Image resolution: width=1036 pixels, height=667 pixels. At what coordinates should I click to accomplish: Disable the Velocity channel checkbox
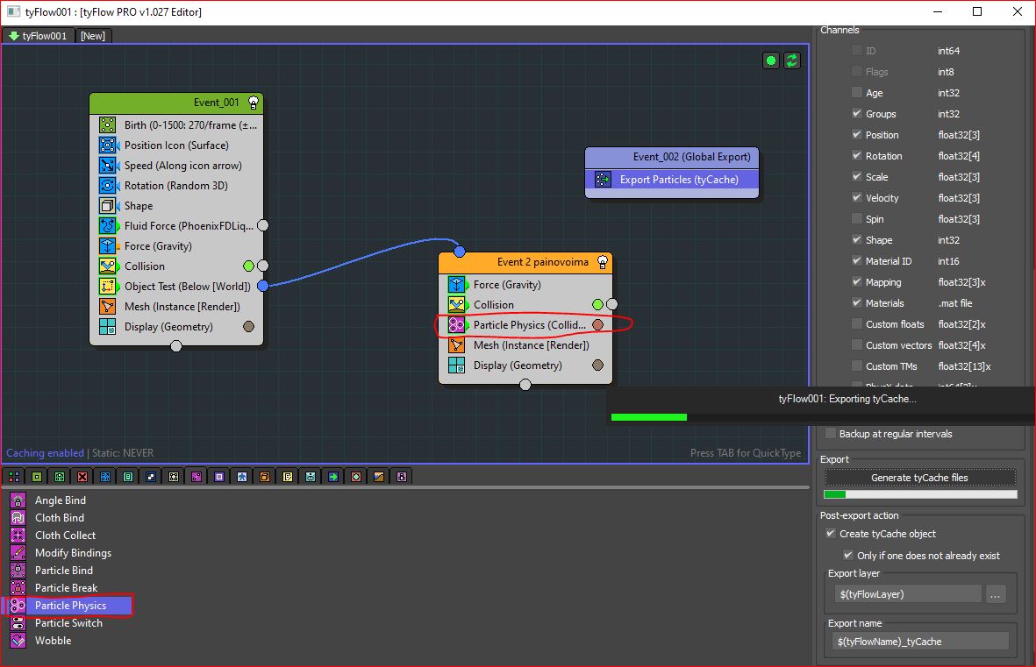coord(857,198)
